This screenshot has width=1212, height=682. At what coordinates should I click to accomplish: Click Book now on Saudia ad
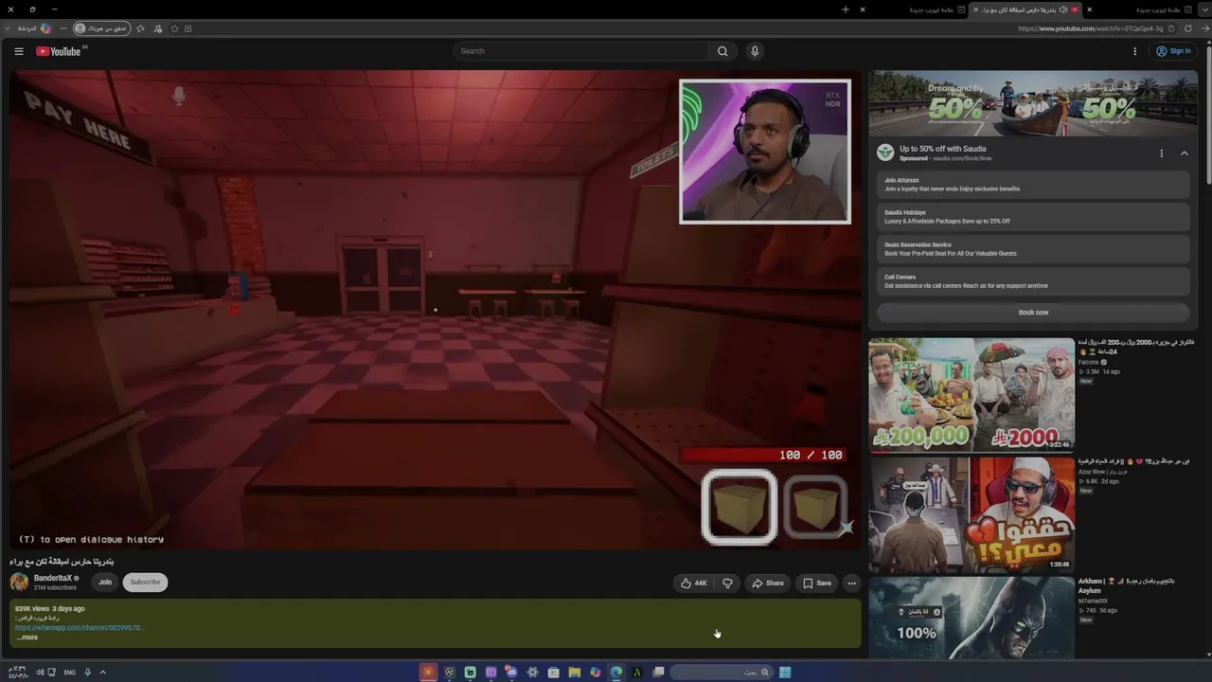click(1033, 313)
